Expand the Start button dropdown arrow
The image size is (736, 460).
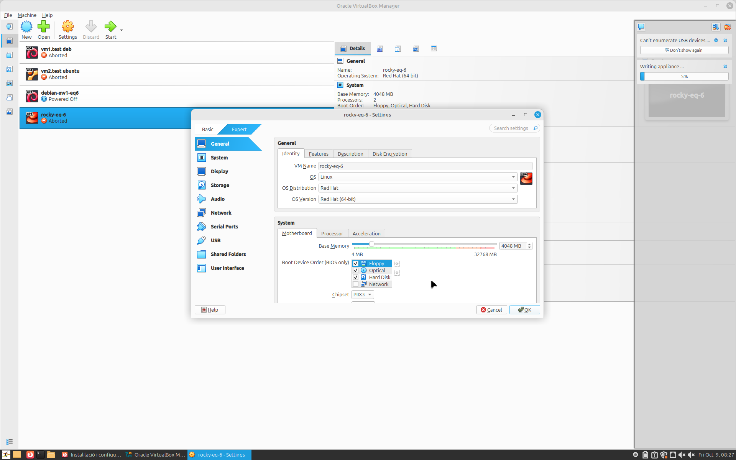click(122, 30)
